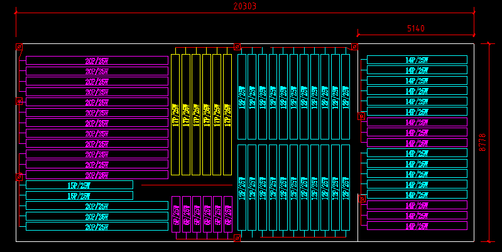Select the topmost magenta 20P/25W panel
The width and height of the screenshot is (502, 252).
pyautogui.click(x=97, y=60)
